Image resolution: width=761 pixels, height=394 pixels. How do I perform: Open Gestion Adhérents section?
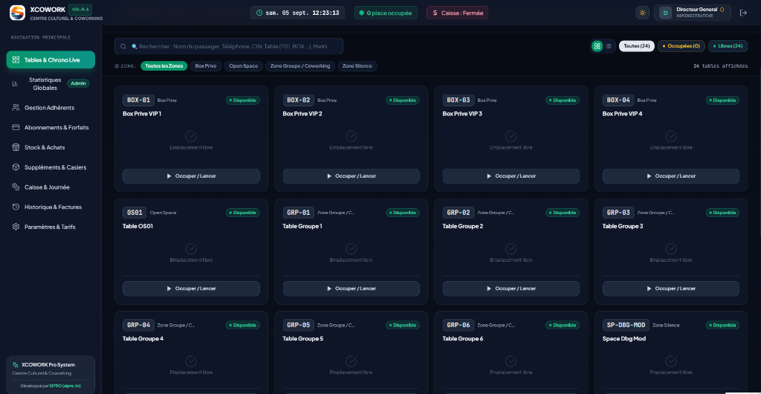click(51, 108)
